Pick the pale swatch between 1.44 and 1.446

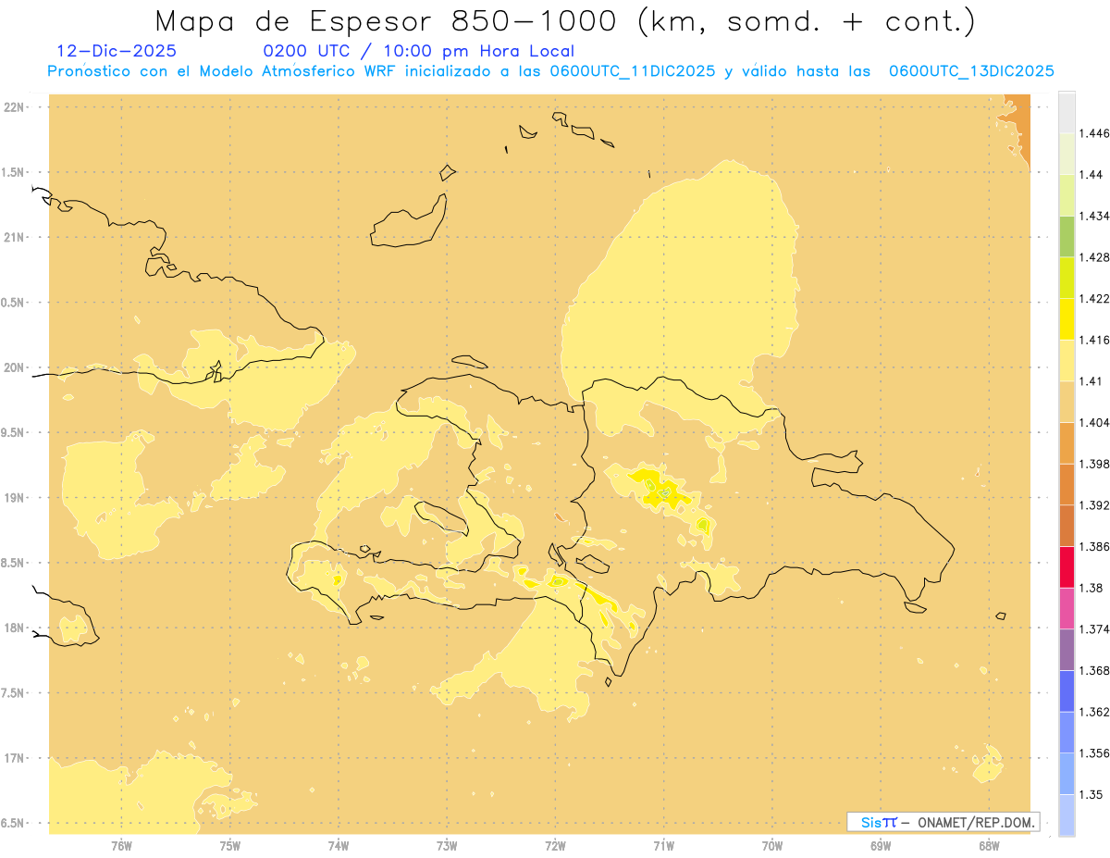tap(1067, 154)
